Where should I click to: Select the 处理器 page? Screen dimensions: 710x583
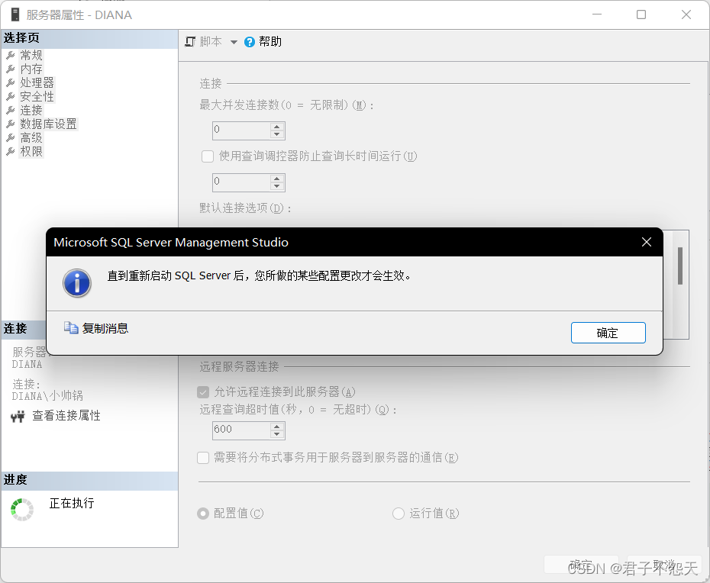click(x=37, y=82)
